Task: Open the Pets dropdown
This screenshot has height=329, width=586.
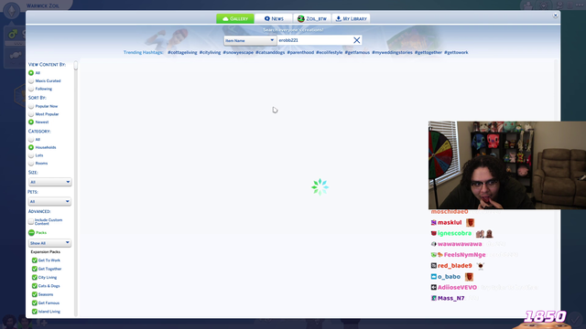Action: click(x=49, y=201)
